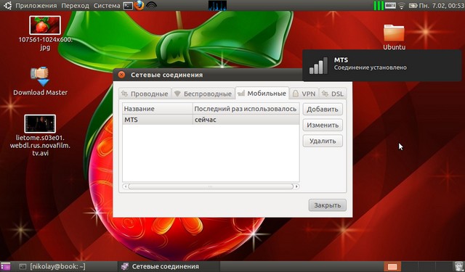Image resolution: width=465 pixels, height=272 pixels.
Task: Click the keyboard layout indicator icon
Action: 390,5
